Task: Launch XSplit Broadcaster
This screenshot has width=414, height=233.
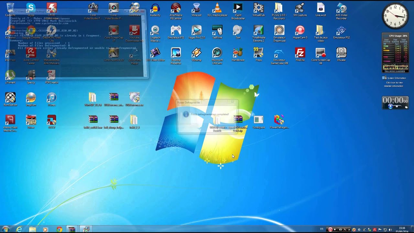Action: [238, 11]
